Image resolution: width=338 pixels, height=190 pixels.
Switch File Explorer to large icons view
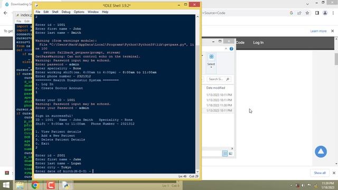(230, 153)
